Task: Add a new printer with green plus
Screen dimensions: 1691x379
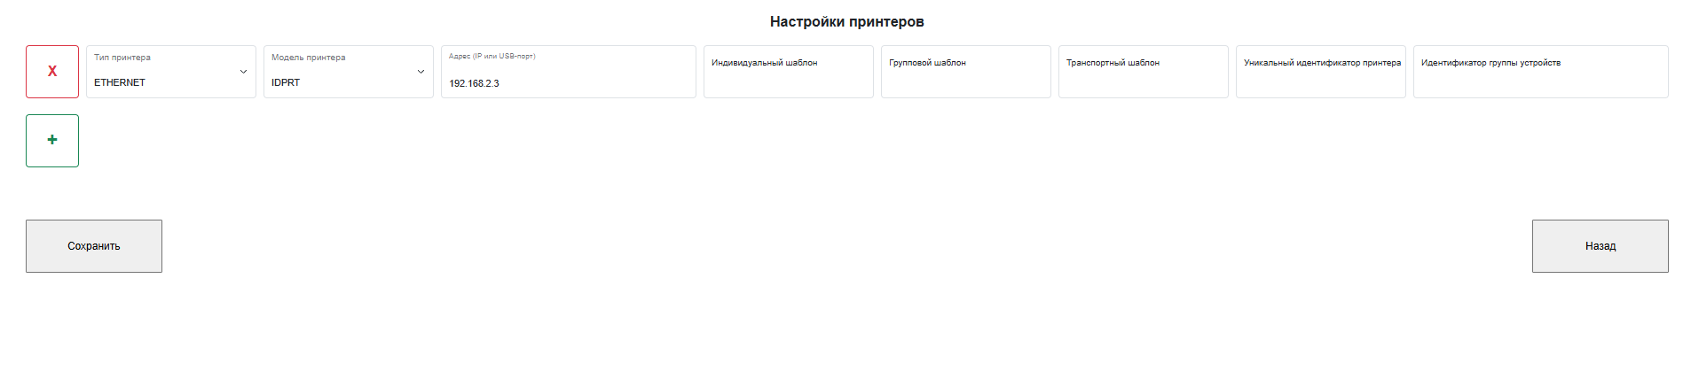Action: (52, 141)
